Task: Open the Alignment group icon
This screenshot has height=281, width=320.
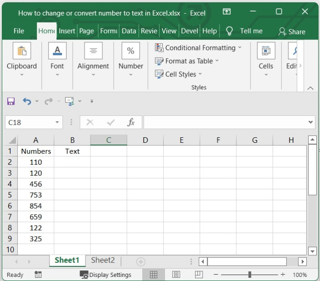Action: [93, 51]
